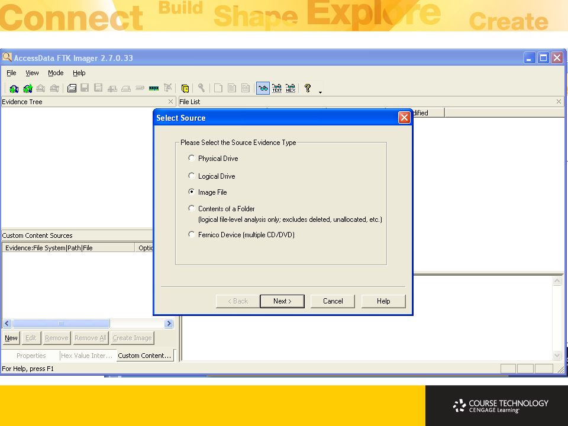
Task: Click the greyed Create Image button
Action: pos(132,338)
